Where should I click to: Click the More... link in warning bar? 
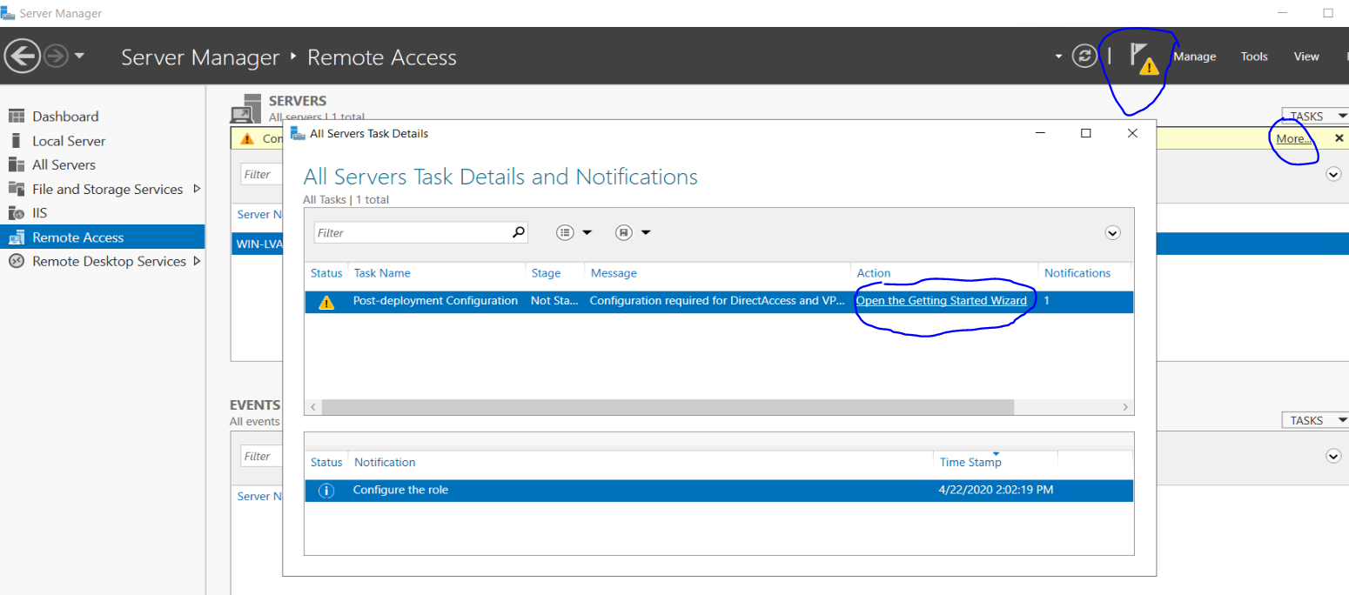1294,138
